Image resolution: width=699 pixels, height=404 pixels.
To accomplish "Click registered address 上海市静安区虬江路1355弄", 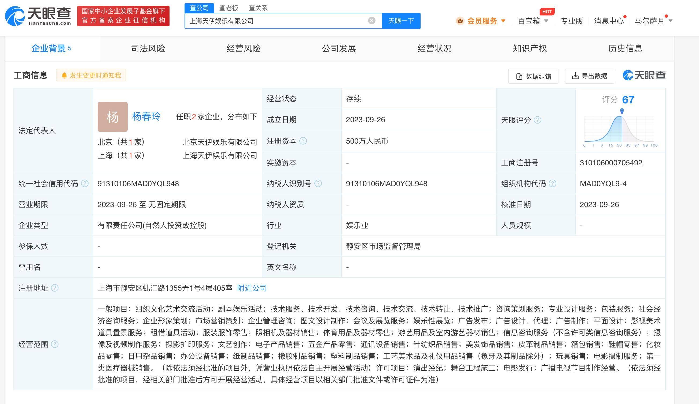I will 165,288.
